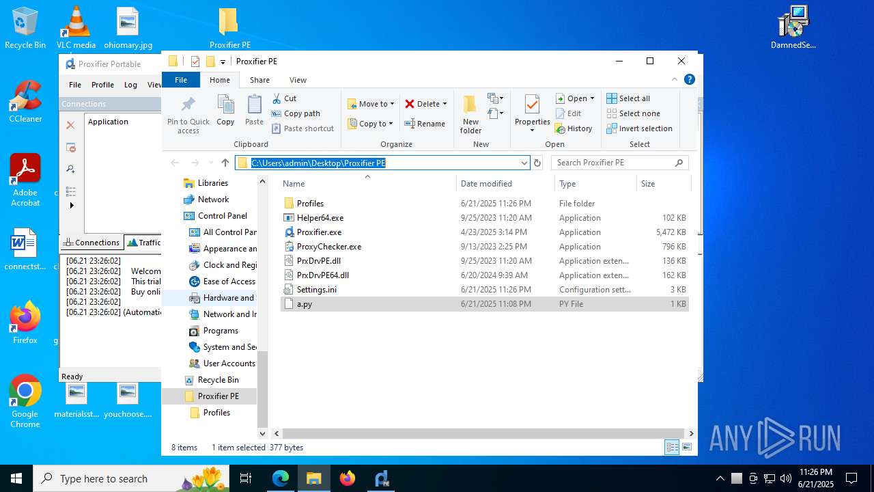The image size is (874, 492).
Task: Click the Rename button
Action: pyautogui.click(x=425, y=124)
